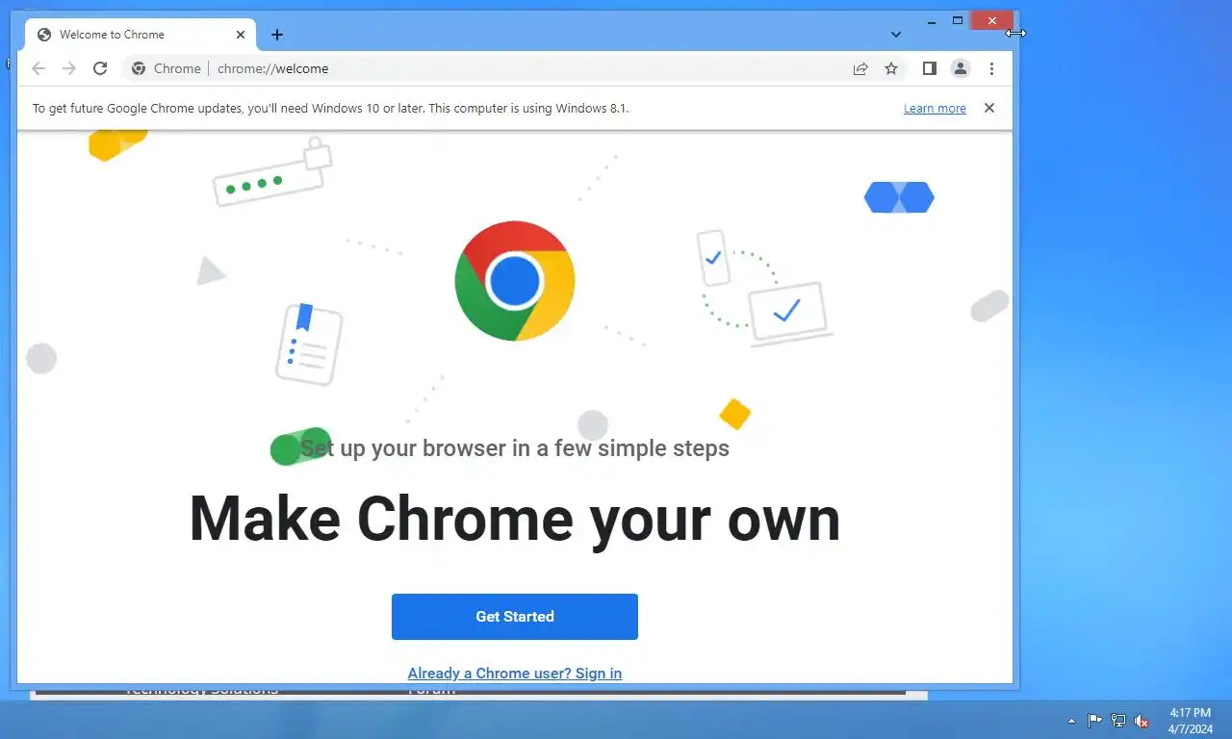Open the profile avatar menu
This screenshot has height=739, width=1232.
tap(961, 68)
